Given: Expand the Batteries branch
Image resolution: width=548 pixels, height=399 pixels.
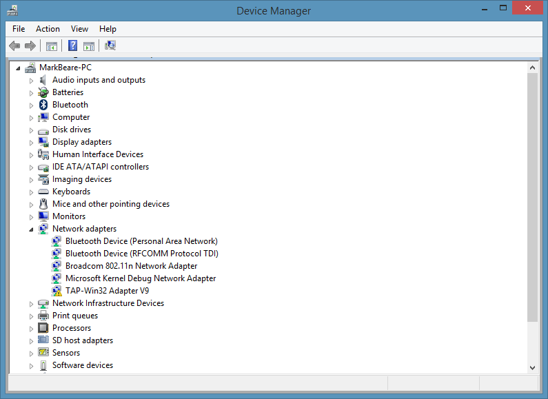Looking at the screenshot, I should click(x=31, y=93).
